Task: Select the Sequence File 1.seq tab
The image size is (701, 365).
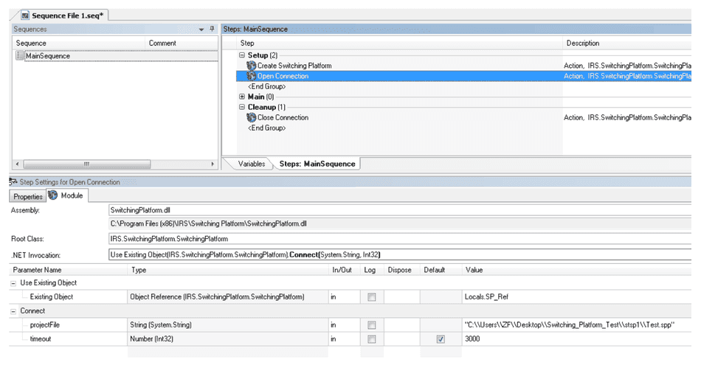Action: (63, 15)
